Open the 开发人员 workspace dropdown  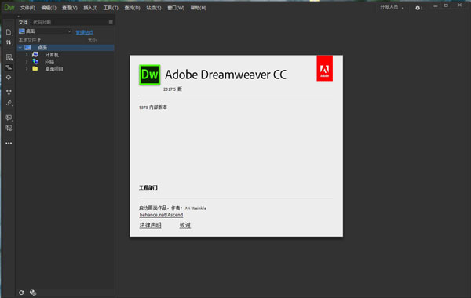coord(392,8)
